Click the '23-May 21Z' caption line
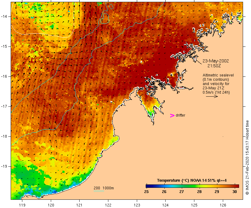 pos(213,88)
